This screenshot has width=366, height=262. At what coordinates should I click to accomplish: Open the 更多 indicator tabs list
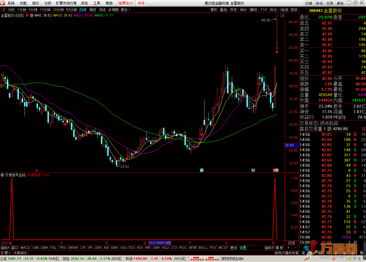(x=234, y=248)
